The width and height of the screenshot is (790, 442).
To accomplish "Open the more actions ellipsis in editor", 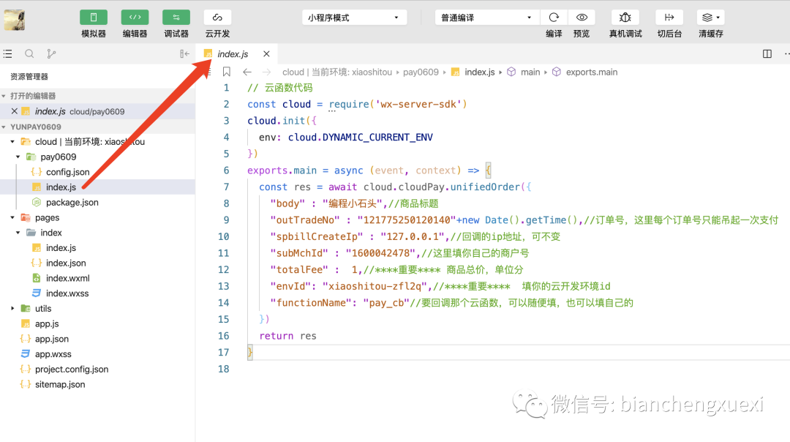I will point(786,54).
